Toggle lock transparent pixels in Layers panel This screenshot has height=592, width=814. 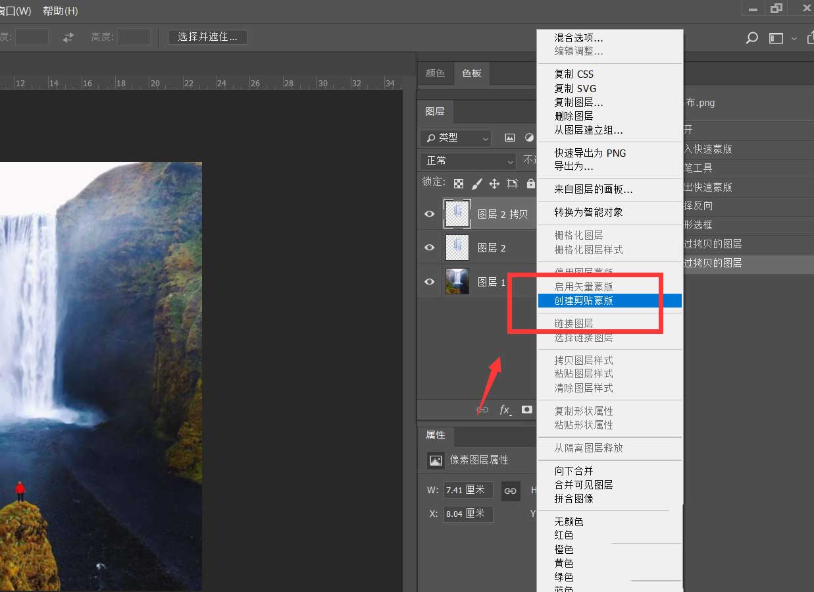tap(459, 184)
